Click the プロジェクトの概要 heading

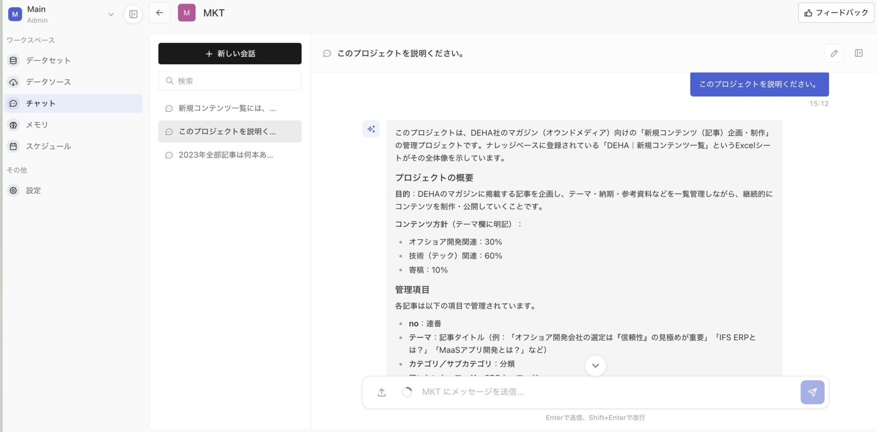434,178
